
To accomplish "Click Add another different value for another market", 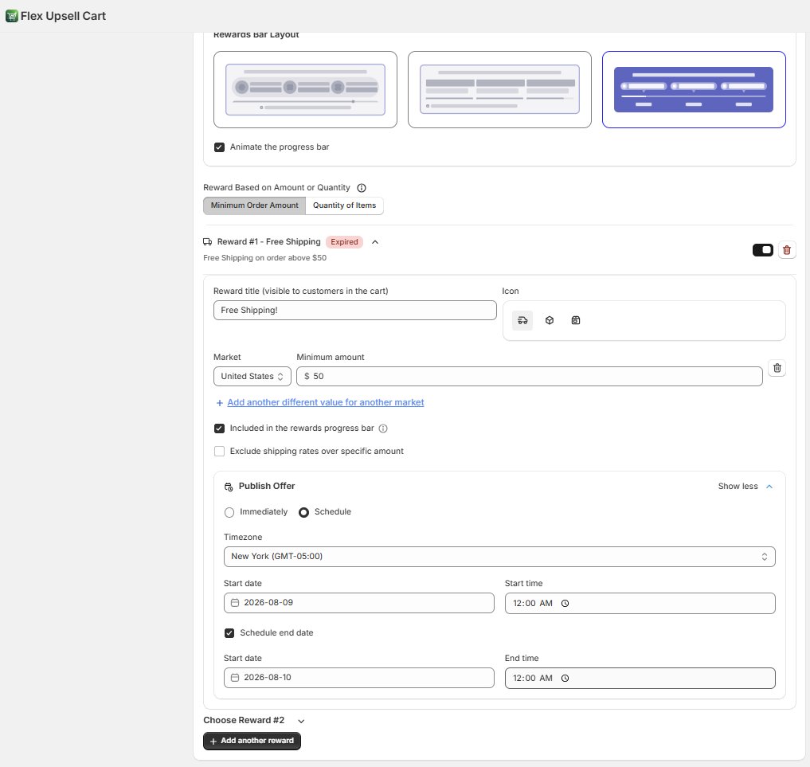I will 326,402.
